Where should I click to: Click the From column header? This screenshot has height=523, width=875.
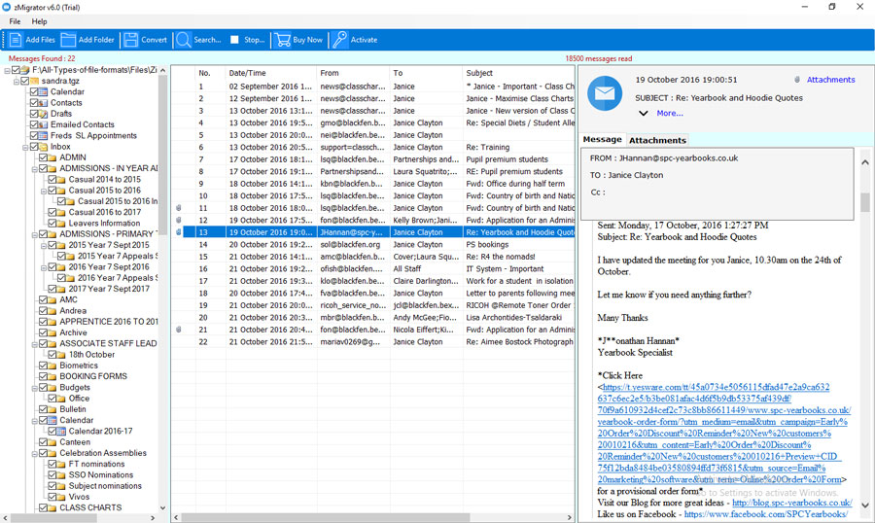pyautogui.click(x=353, y=73)
